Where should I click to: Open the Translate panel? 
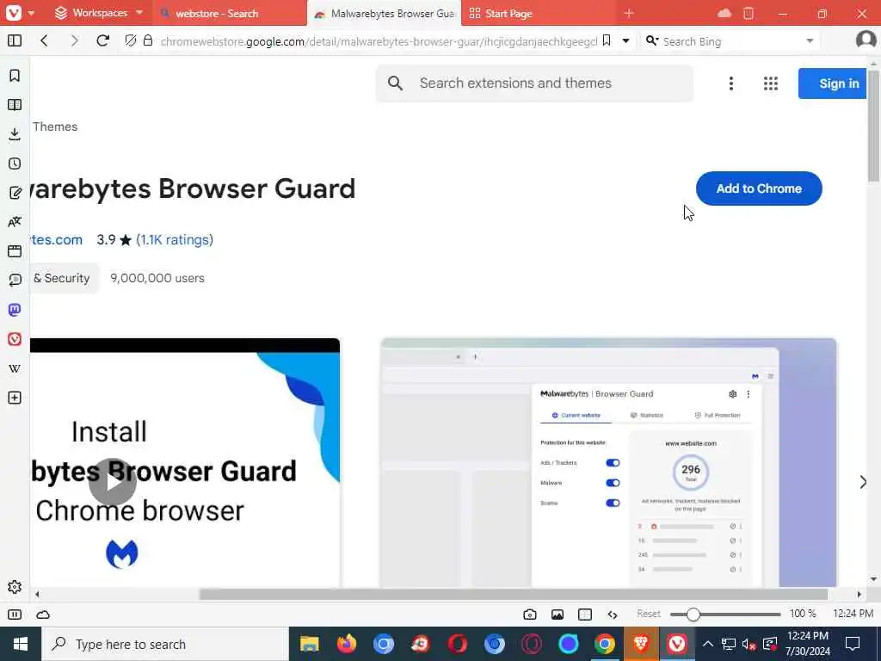pyautogui.click(x=15, y=222)
